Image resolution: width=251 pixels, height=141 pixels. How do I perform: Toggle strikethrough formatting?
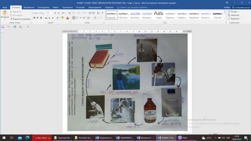coord(46,18)
